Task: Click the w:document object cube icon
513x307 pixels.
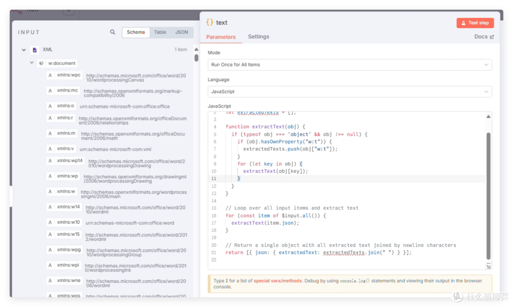Action: click(41, 63)
